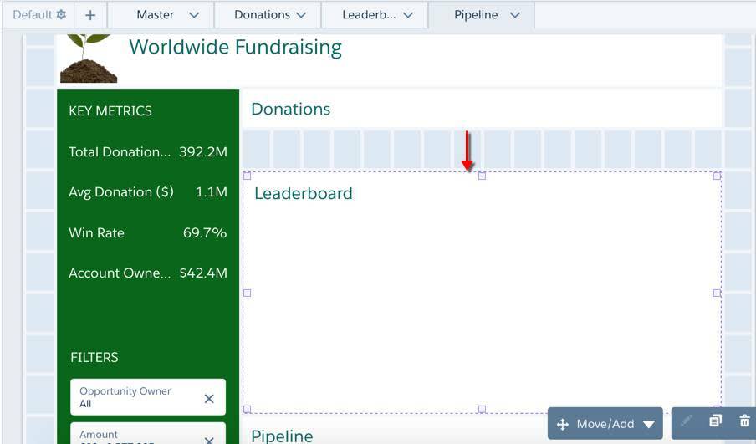This screenshot has height=444, width=756.
Task: Open the Move/Add dropdown arrow
Action: point(649,424)
